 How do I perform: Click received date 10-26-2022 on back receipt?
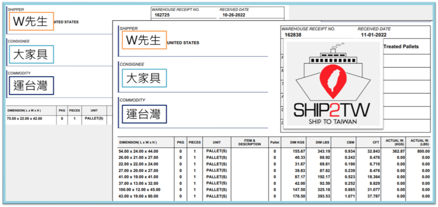click(x=234, y=15)
